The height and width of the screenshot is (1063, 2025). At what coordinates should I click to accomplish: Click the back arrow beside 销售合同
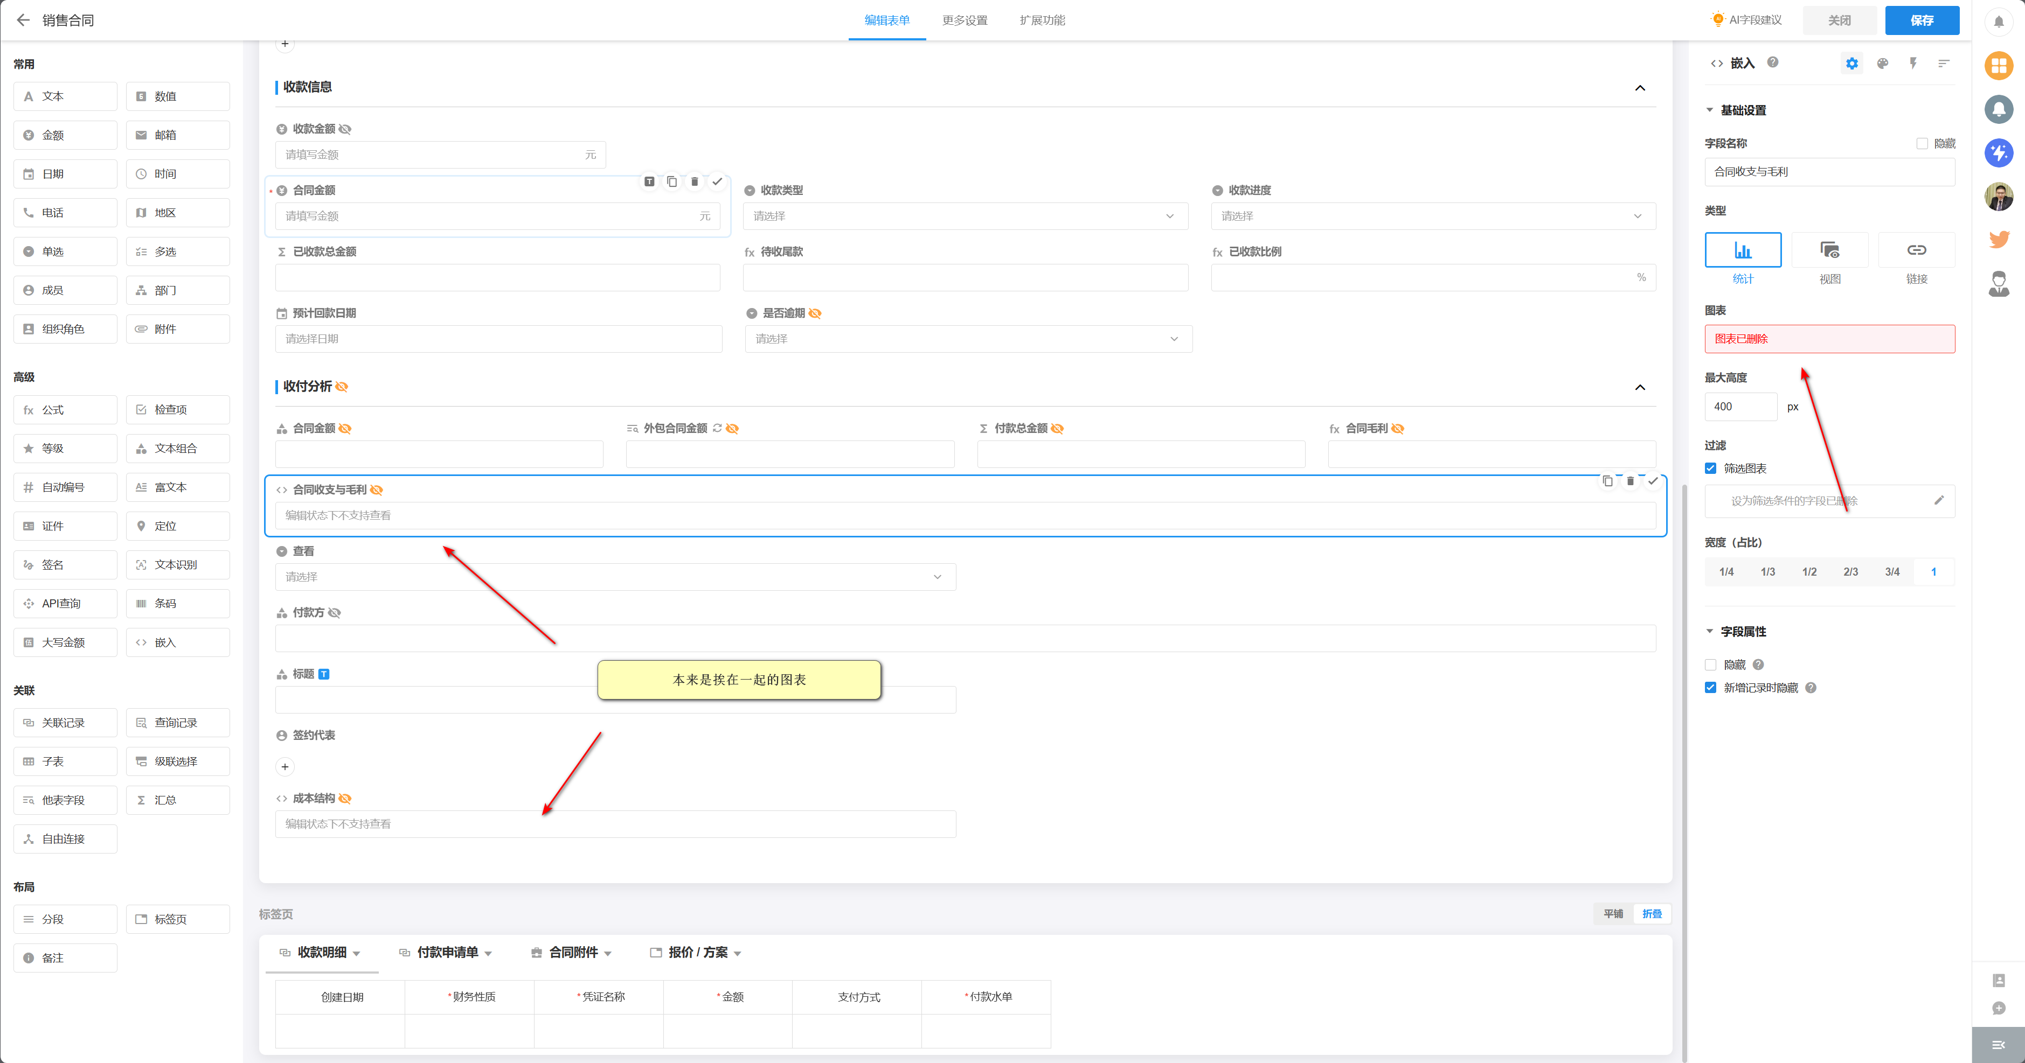point(23,20)
